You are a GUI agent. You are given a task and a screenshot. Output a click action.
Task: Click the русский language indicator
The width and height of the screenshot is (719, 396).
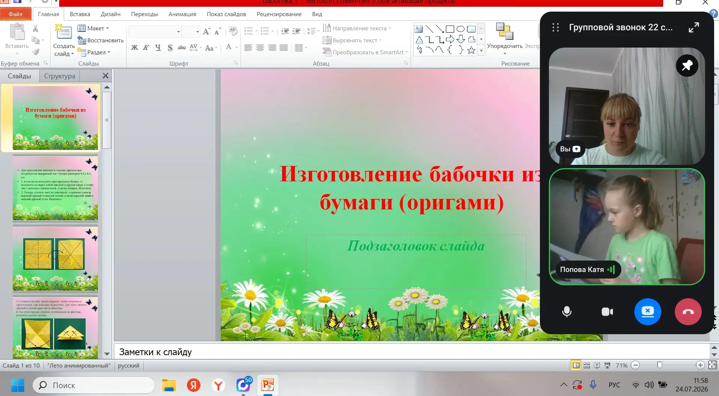pyautogui.click(x=129, y=366)
